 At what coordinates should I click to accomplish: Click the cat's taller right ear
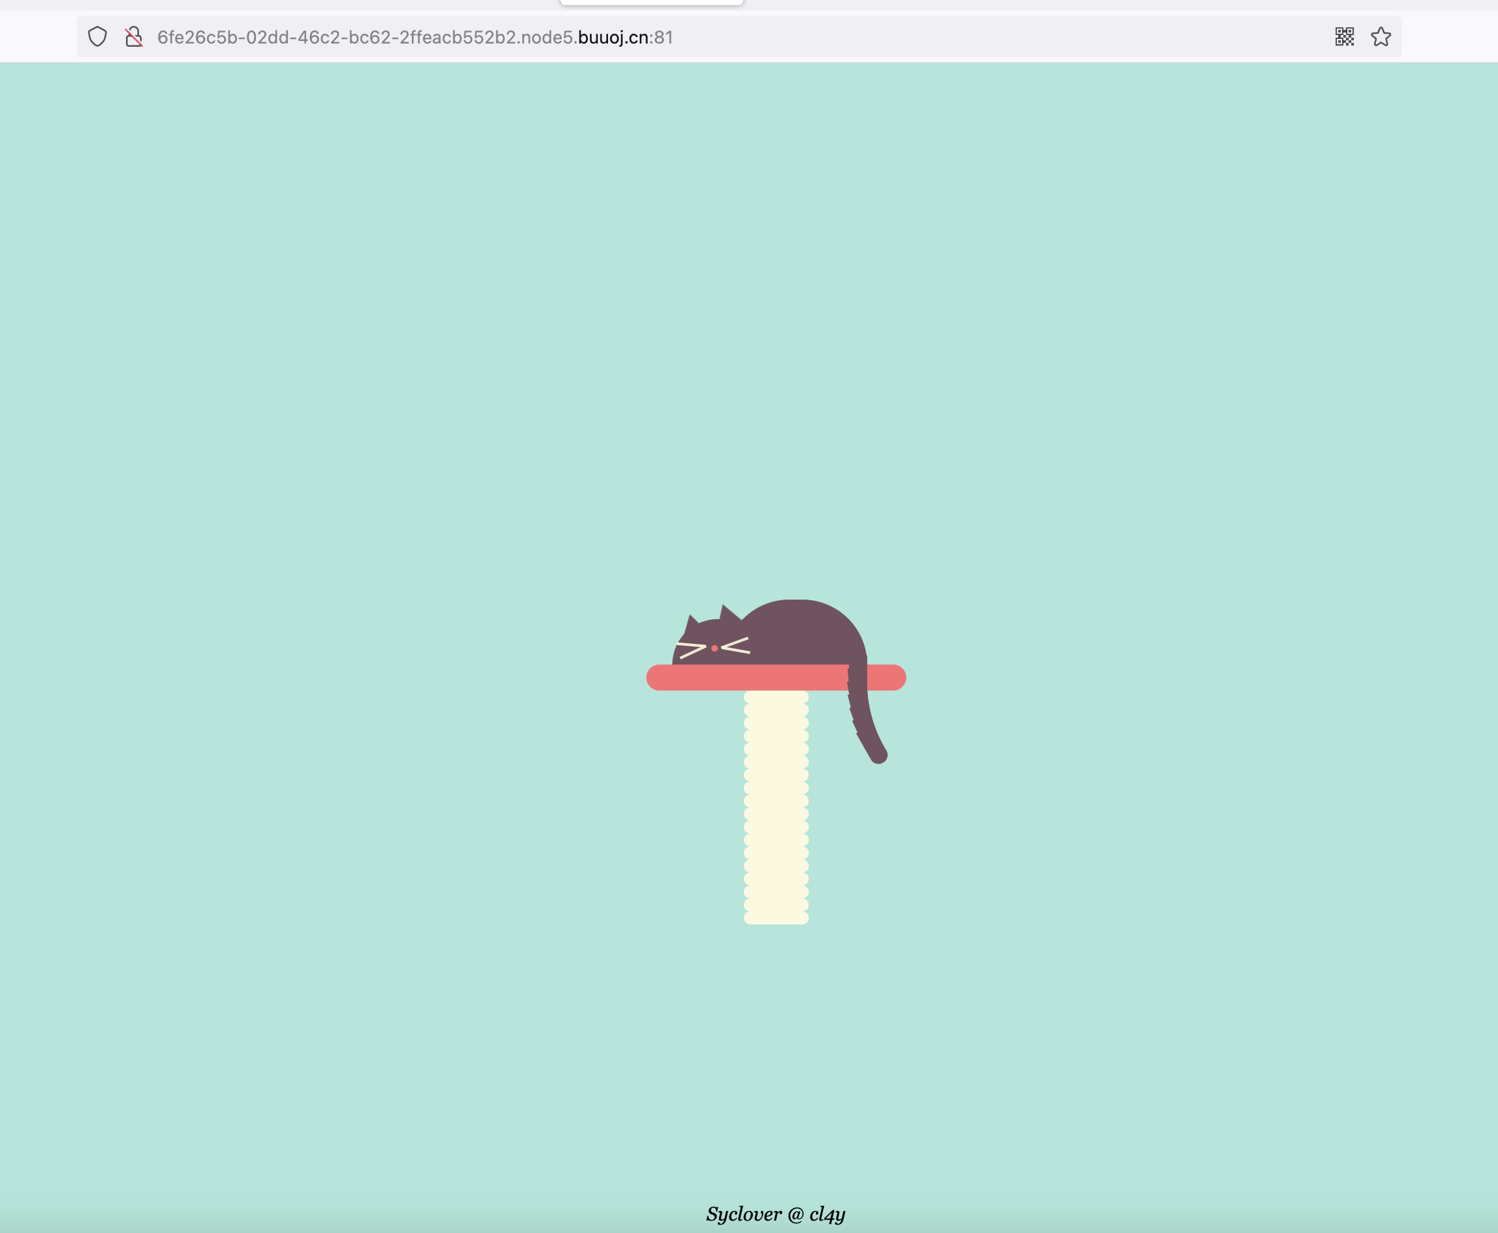[728, 614]
